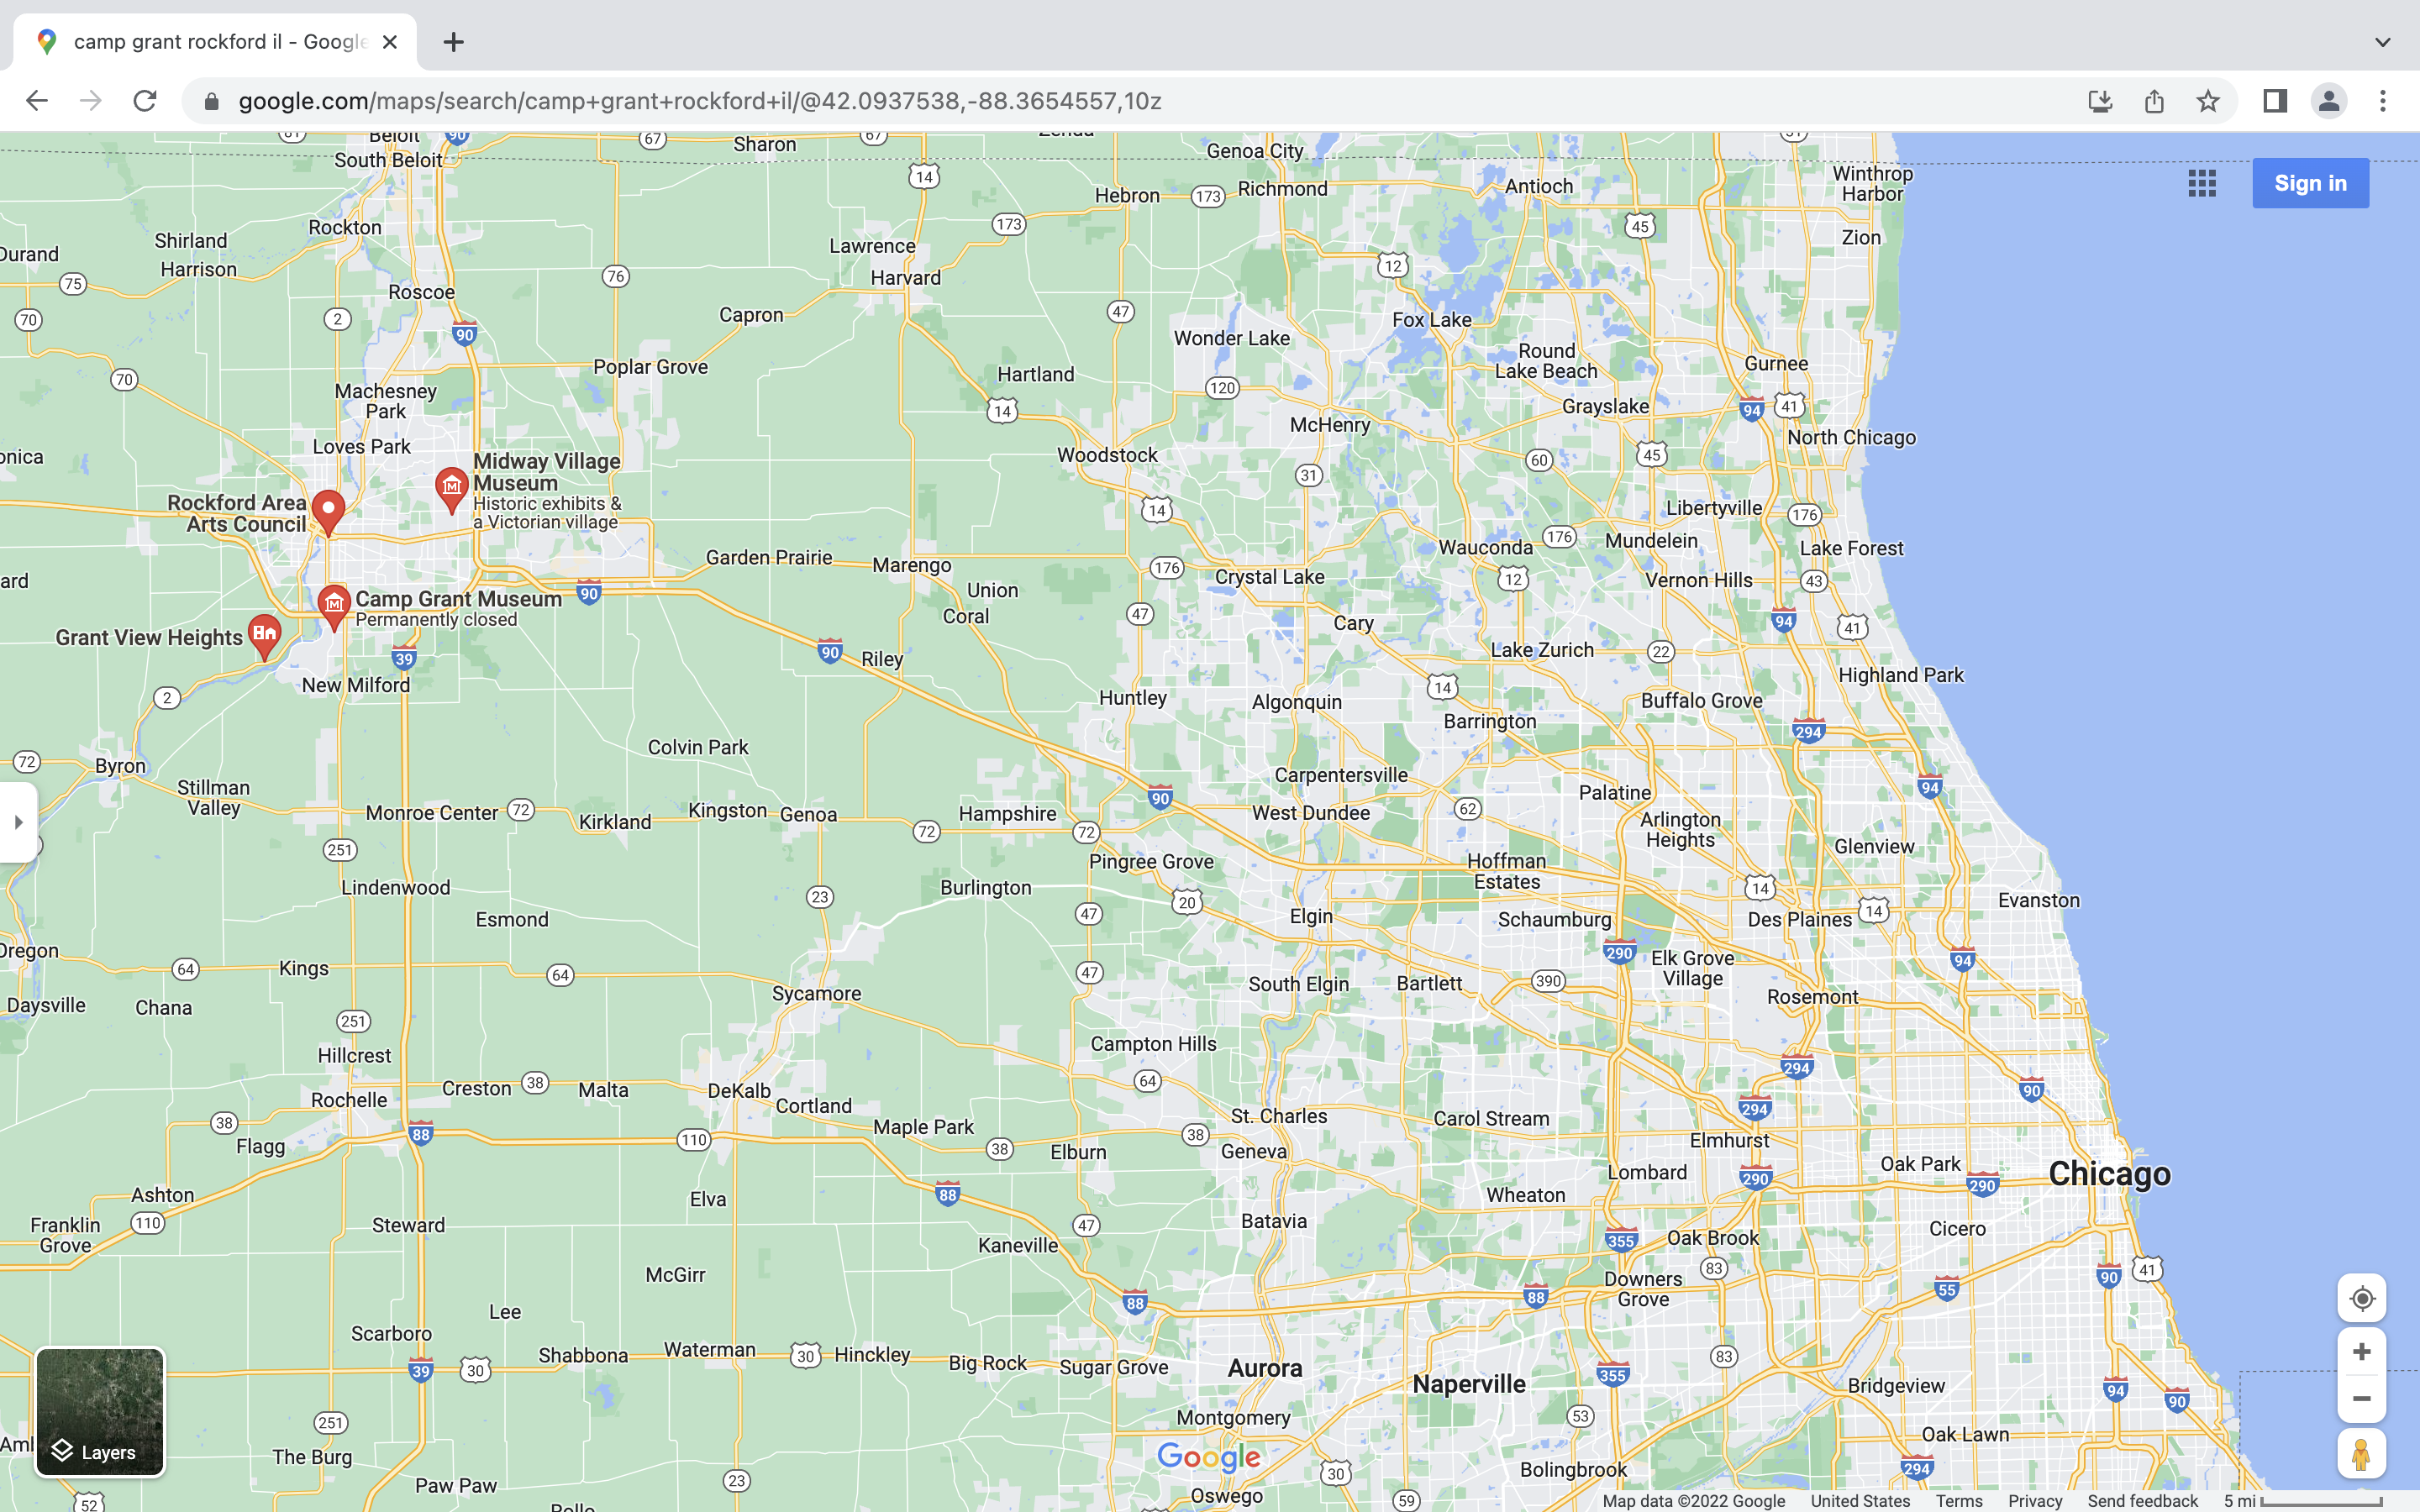Open the Send feedback link
Viewport: 2420px width, 1512px height.
[2142, 1500]
